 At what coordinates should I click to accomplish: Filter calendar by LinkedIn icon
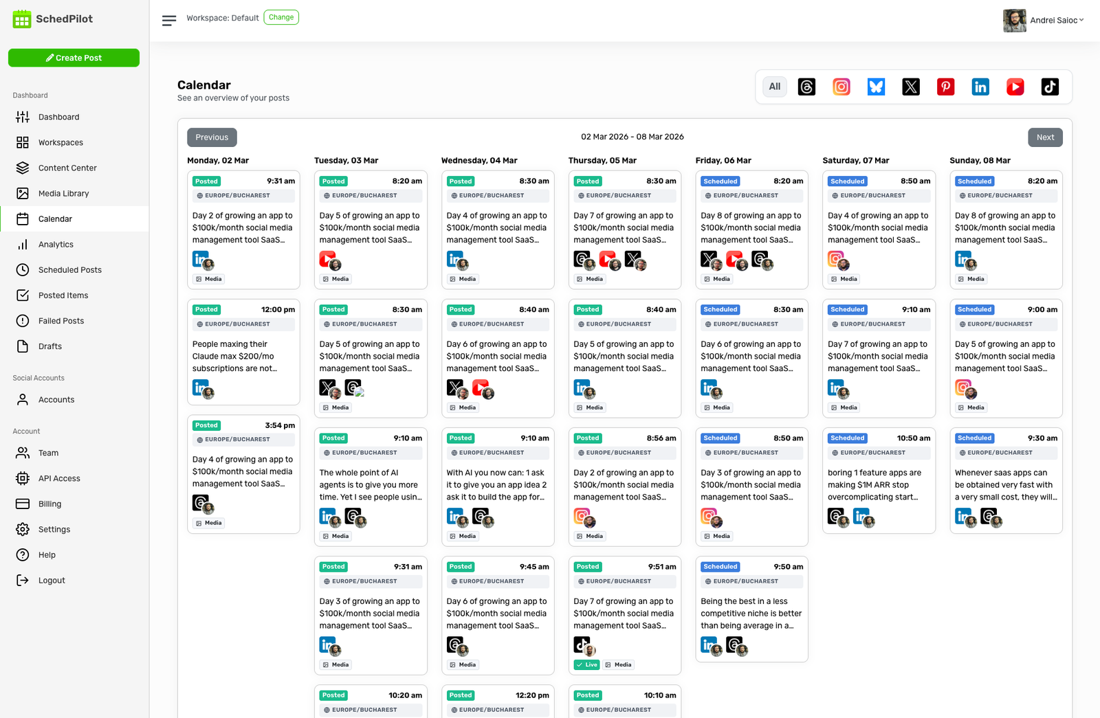tap(980, 87)
